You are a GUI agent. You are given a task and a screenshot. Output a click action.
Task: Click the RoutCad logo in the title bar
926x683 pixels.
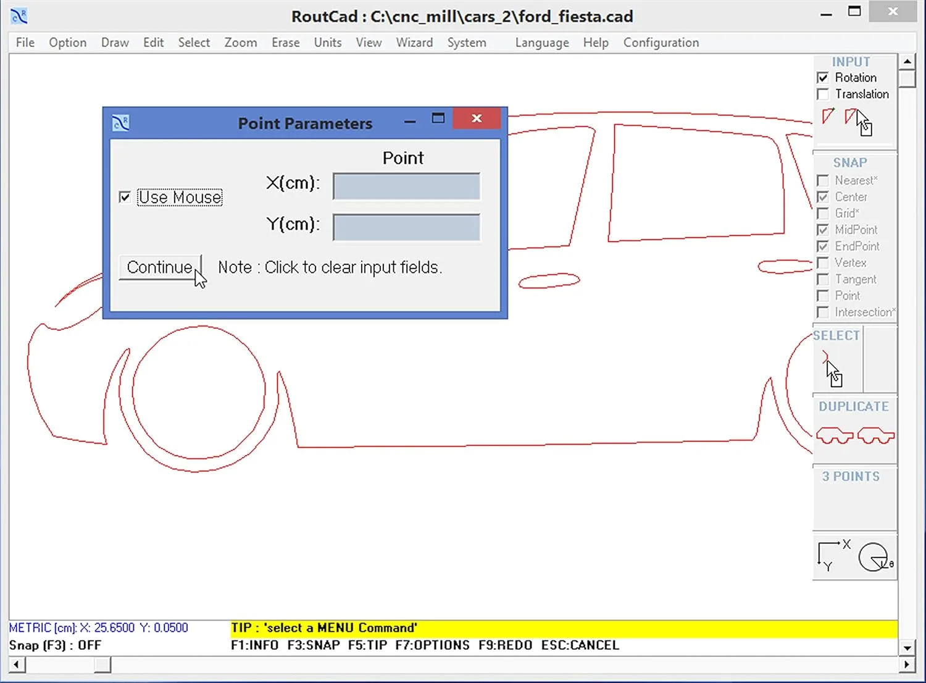(x=19, y=16)
